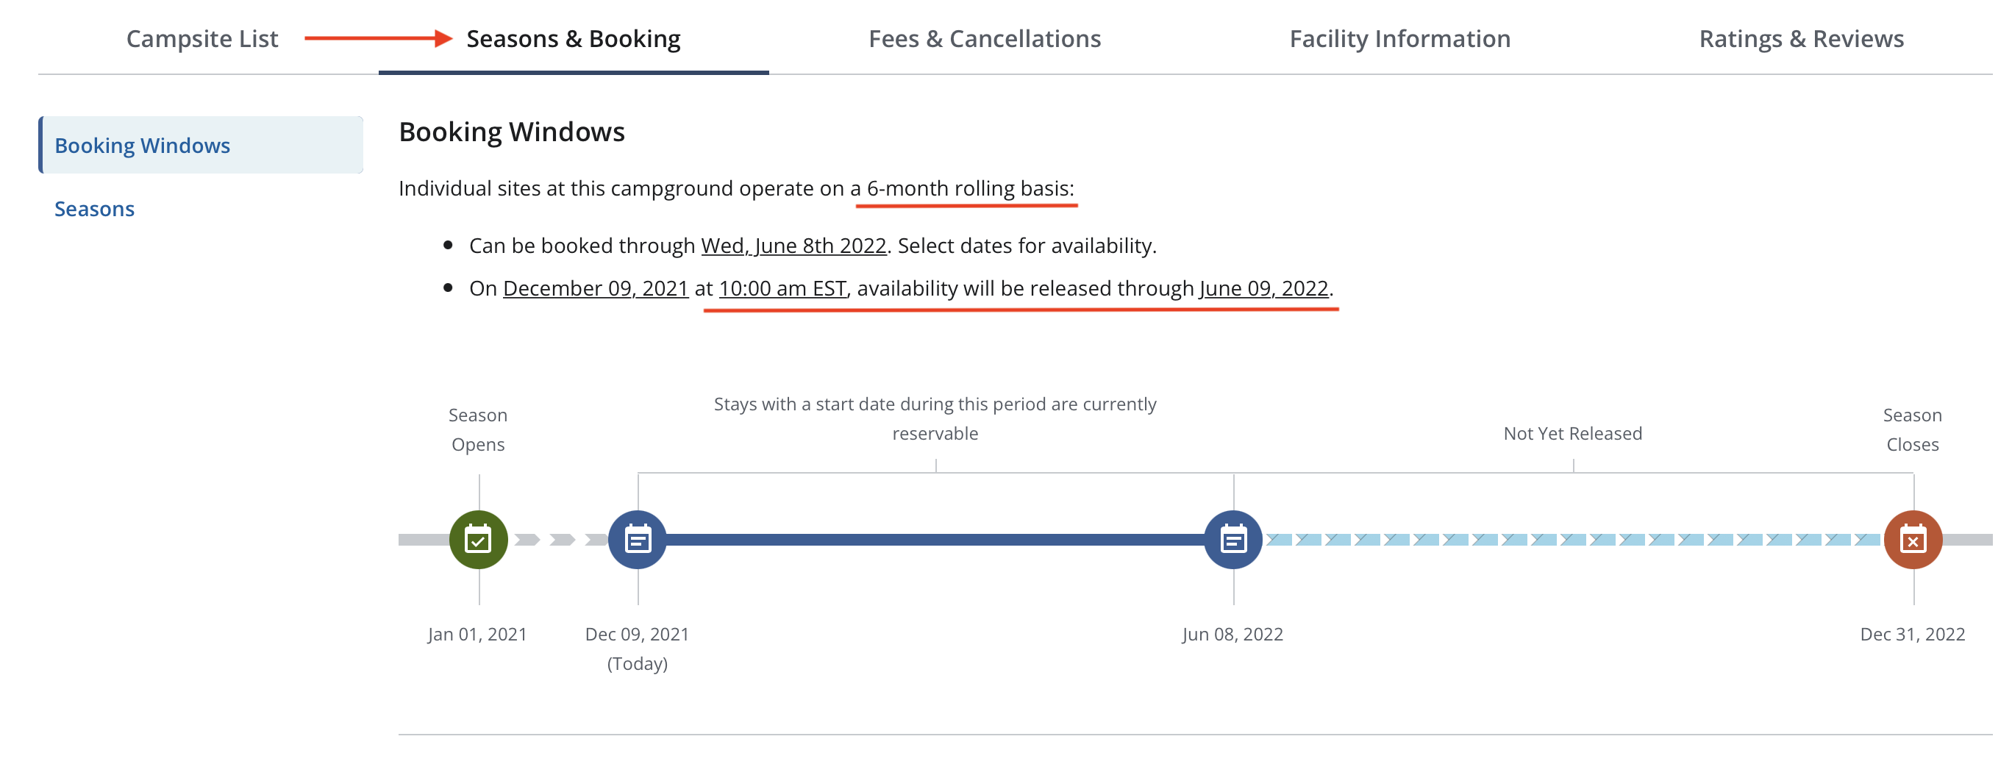Screen dimensions: 2012x778
Task: Go to the Facility Information tab
Action: point(1399,39)
